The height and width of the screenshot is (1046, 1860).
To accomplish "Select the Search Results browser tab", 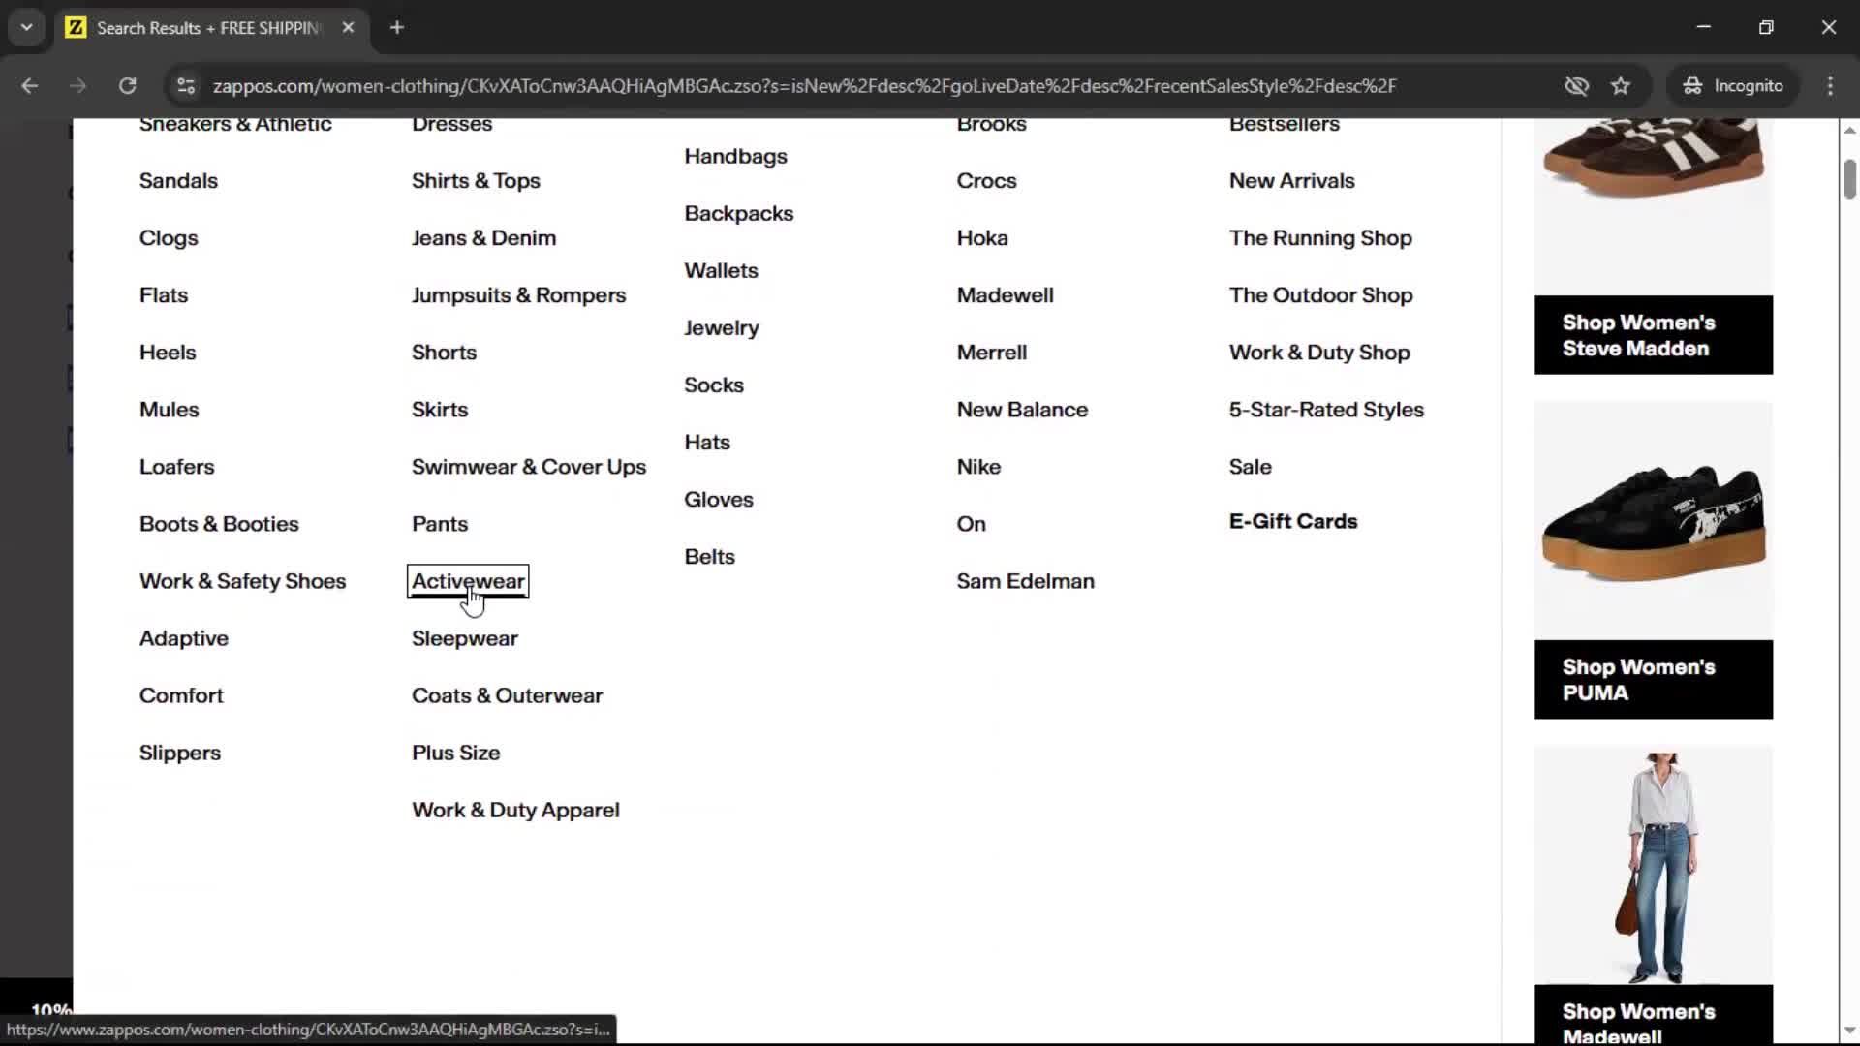I will click(x=208, y=28).
